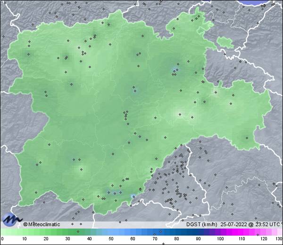Click the scale label 20
The width and height of the screenshot is (283, 245).
pyautogui.click(x=46, y=239)
